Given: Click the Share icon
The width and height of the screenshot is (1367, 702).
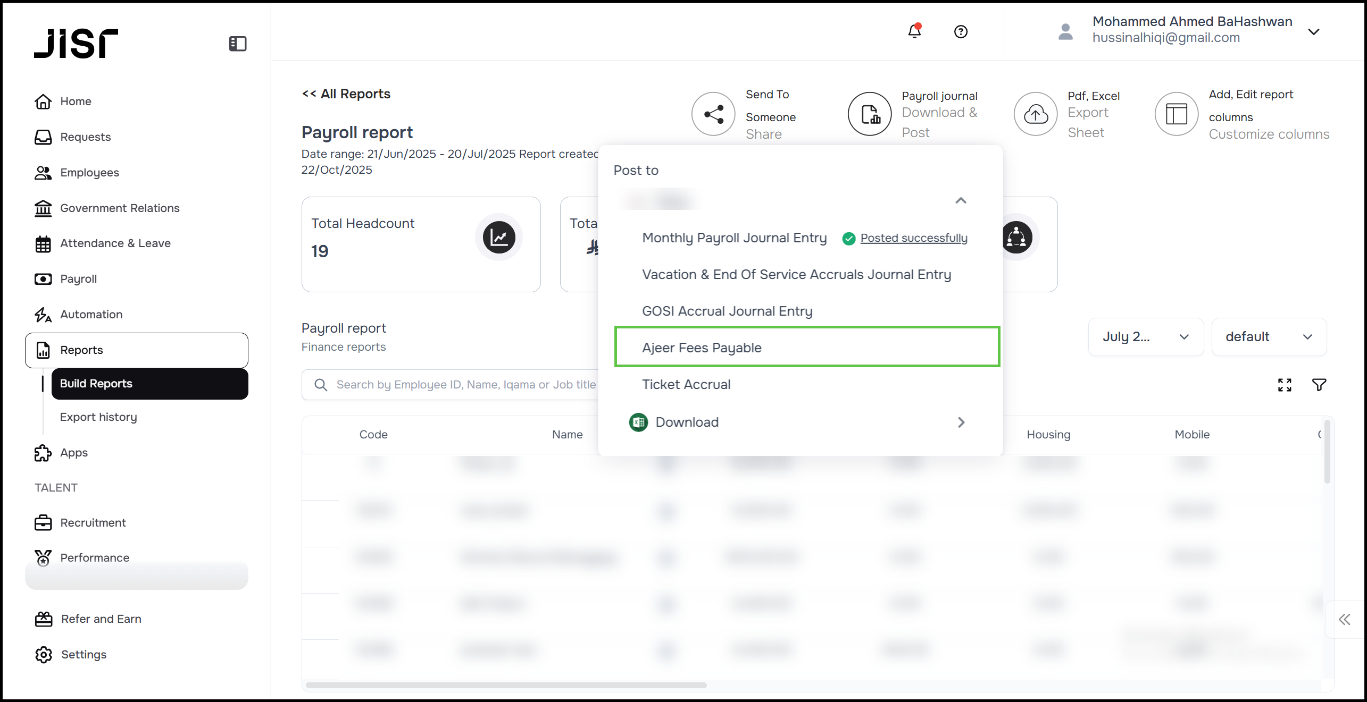Looking at the screenshot, I should click(713, 114).
